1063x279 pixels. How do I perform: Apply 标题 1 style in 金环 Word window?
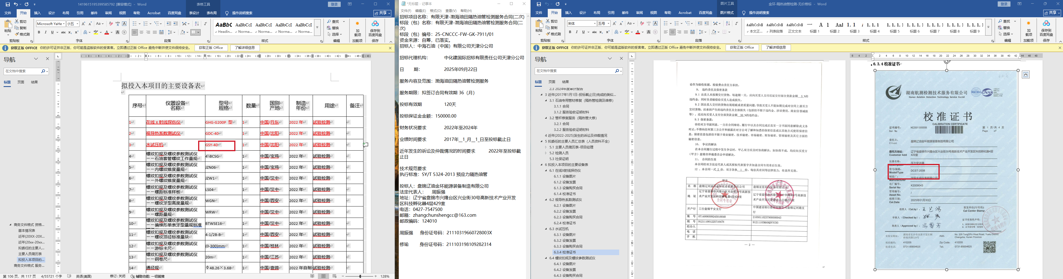coord(815,27)
